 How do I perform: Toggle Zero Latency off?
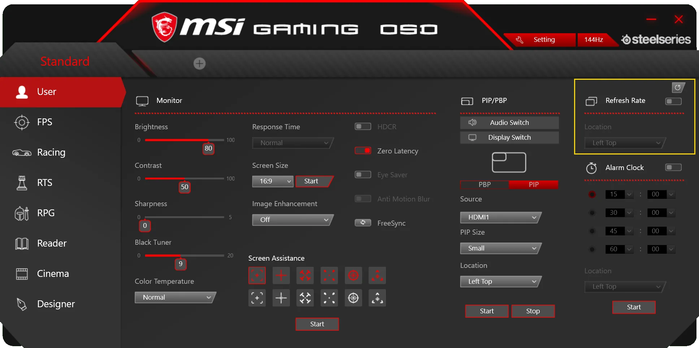pos(363,151)
